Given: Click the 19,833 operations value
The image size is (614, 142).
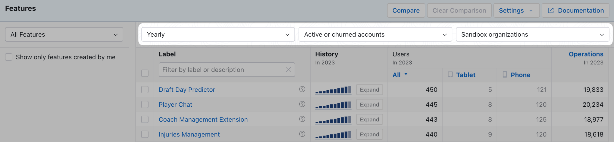Looking at the screenshot, I should tap(593, 90).
